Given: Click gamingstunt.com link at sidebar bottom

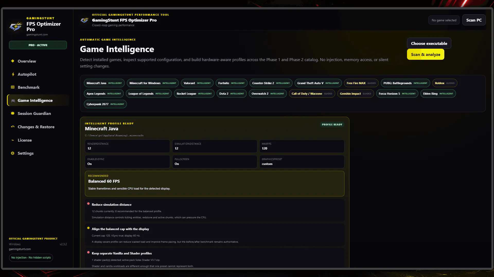Looking at the screenshot, I should pos(20,249).
